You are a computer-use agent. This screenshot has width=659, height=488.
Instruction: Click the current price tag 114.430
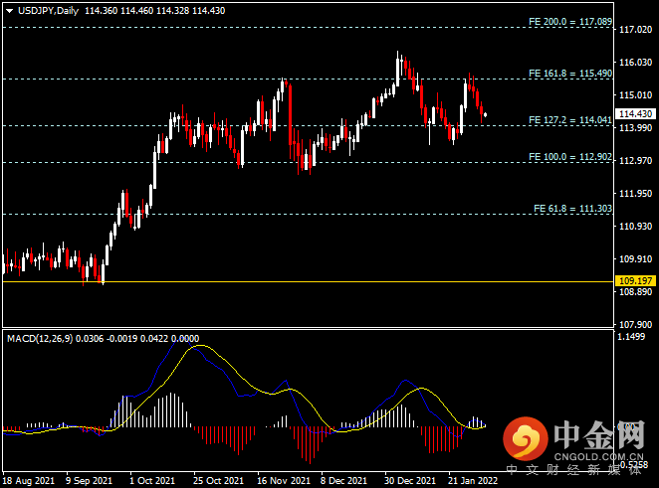click(x=635, y=114)
